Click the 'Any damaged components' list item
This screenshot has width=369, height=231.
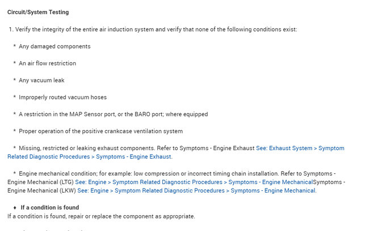click(x=54, y=46)
